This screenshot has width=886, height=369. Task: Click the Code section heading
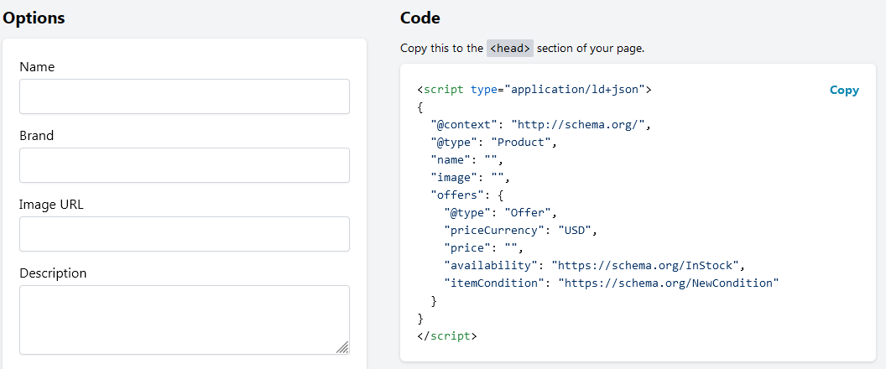[x=420, y=18]
